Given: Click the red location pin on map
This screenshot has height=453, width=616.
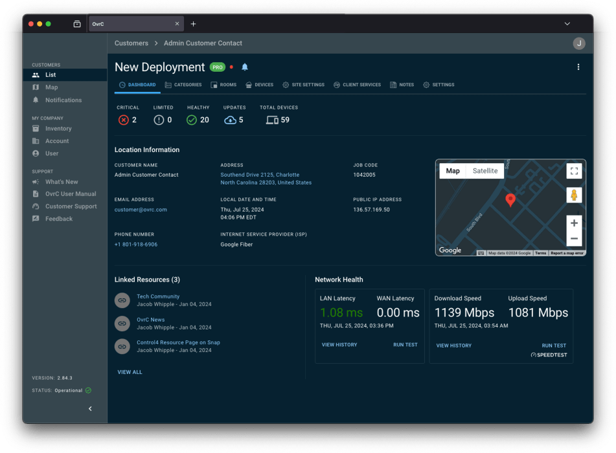Looking at the screenshot, I should pos(510,199).
